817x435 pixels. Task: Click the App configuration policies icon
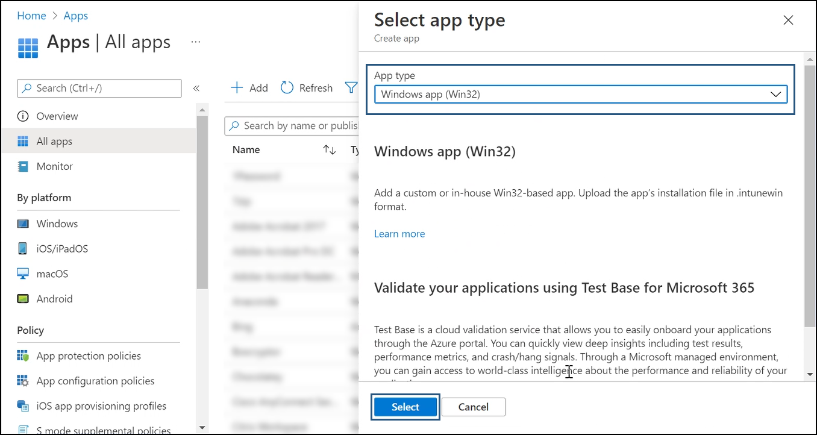[23, 381]
